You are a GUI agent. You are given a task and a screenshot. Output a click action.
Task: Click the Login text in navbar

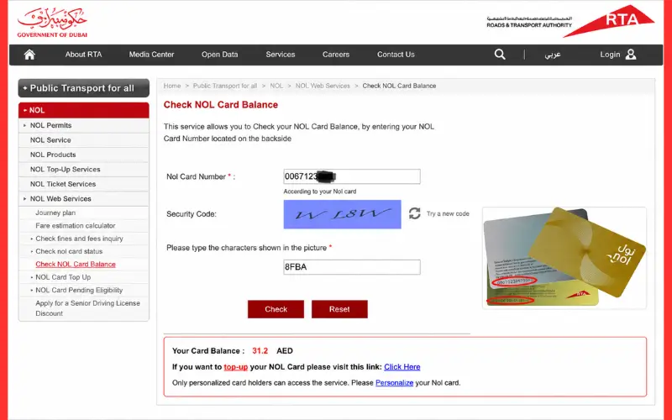[x=610, y=55]
